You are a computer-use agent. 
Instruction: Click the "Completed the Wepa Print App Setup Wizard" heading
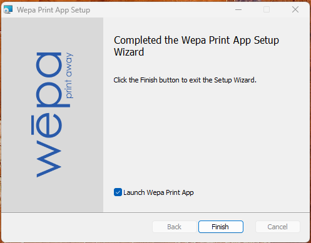196,46
